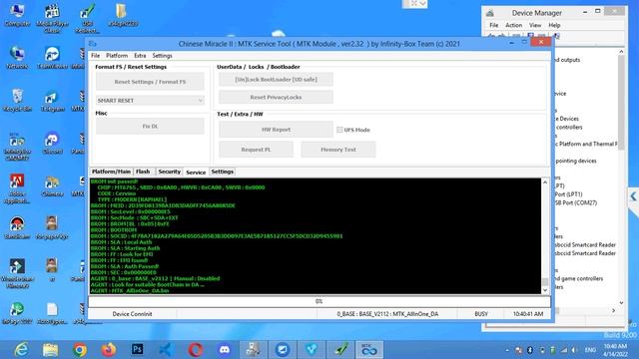Click the 0% progress bar

click(x=319, y=301)
